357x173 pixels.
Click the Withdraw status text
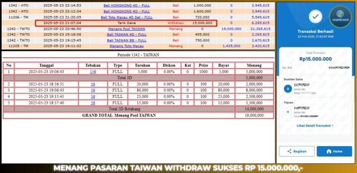coord(176,23)
